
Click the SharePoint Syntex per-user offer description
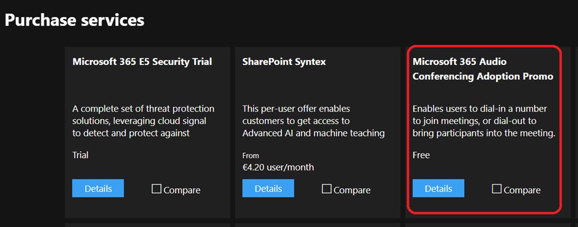tap(313, 121)
